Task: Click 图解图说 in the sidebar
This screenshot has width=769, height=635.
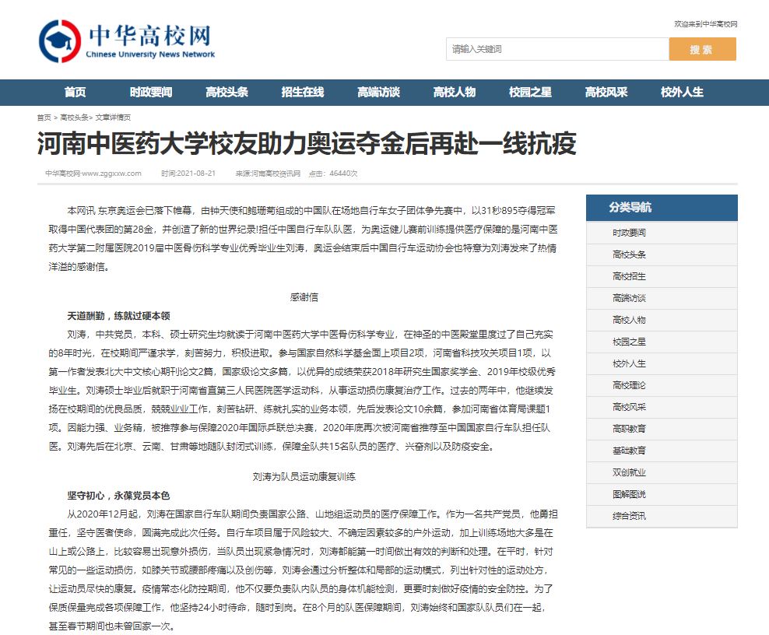Action: (x=629, y=494)
